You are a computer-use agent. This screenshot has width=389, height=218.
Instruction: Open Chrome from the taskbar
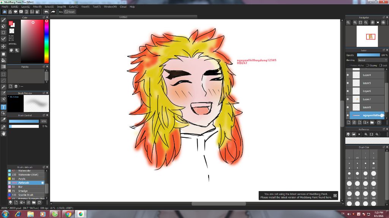[x=68, y=214]
